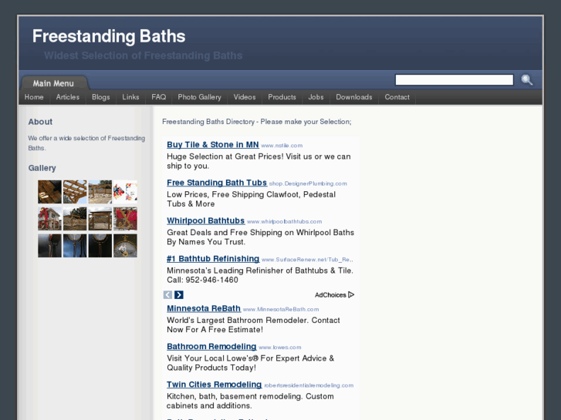Click the previous ads arrow
Viewport: 561px width, 420px height.
167,295
